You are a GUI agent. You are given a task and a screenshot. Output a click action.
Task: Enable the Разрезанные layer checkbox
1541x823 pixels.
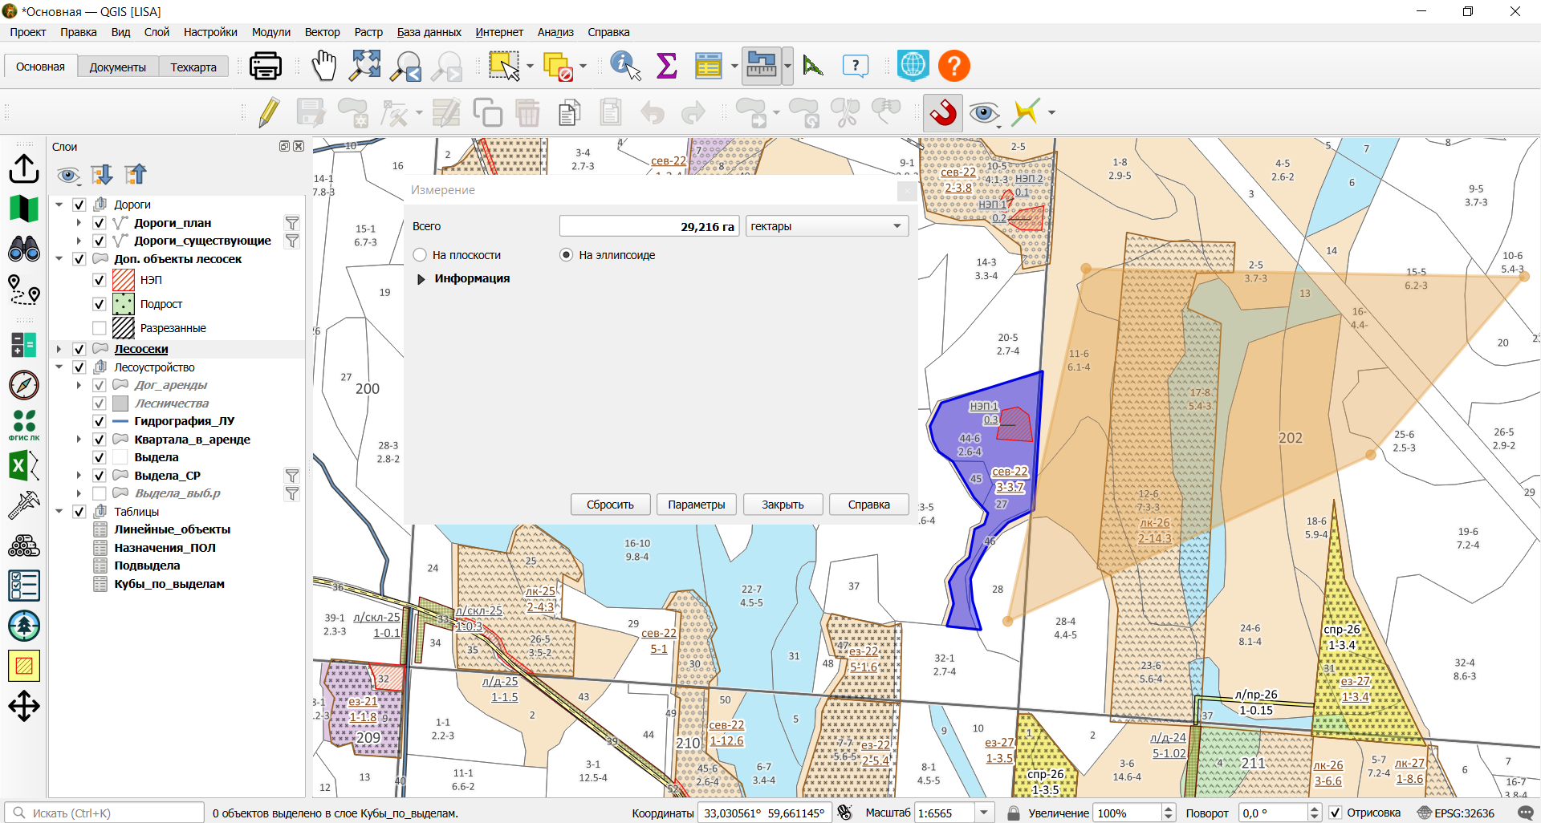[100, 328]
